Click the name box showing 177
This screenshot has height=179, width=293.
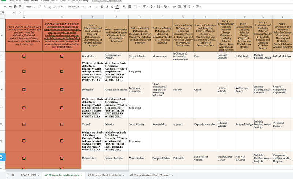pos(6,12)
